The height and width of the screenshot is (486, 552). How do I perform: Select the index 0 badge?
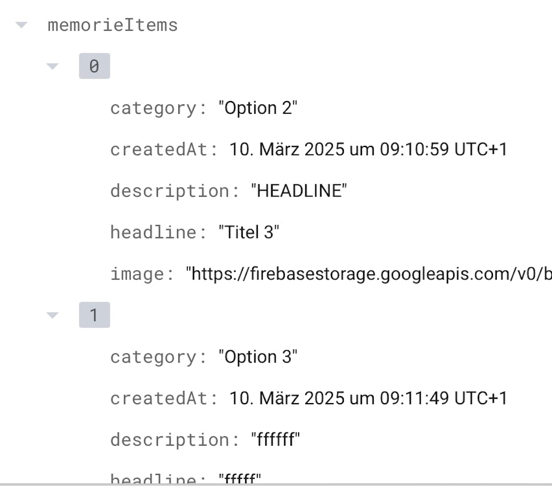click(94, 66)
